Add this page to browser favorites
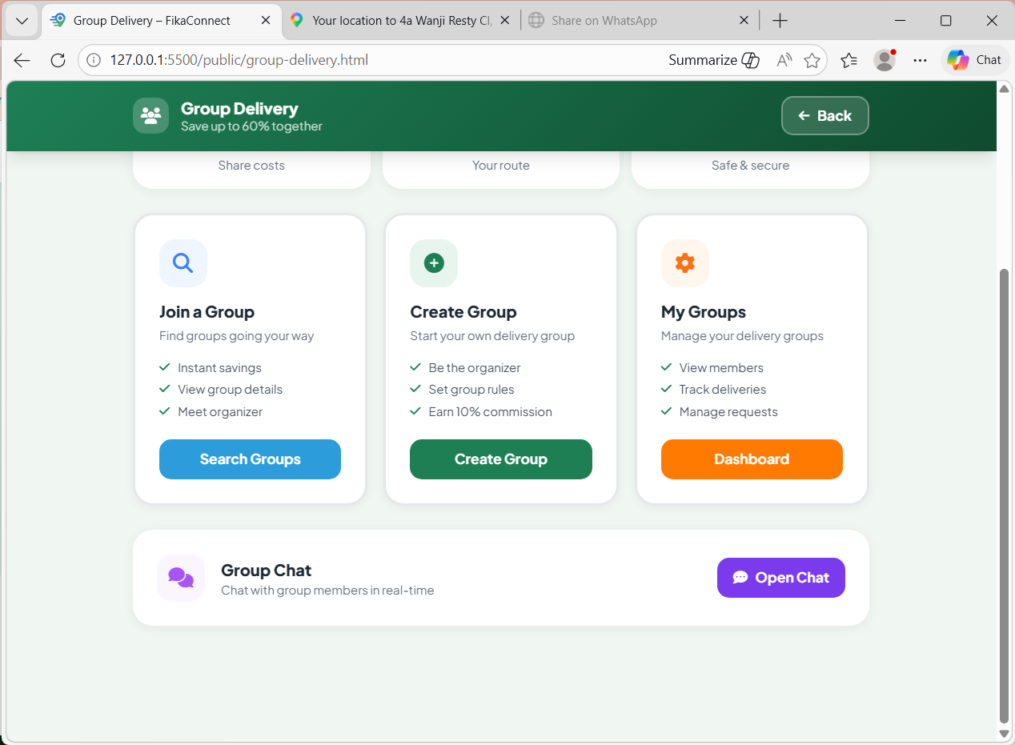The width and height of the screenshot is (1015, 745). point(812,60)
